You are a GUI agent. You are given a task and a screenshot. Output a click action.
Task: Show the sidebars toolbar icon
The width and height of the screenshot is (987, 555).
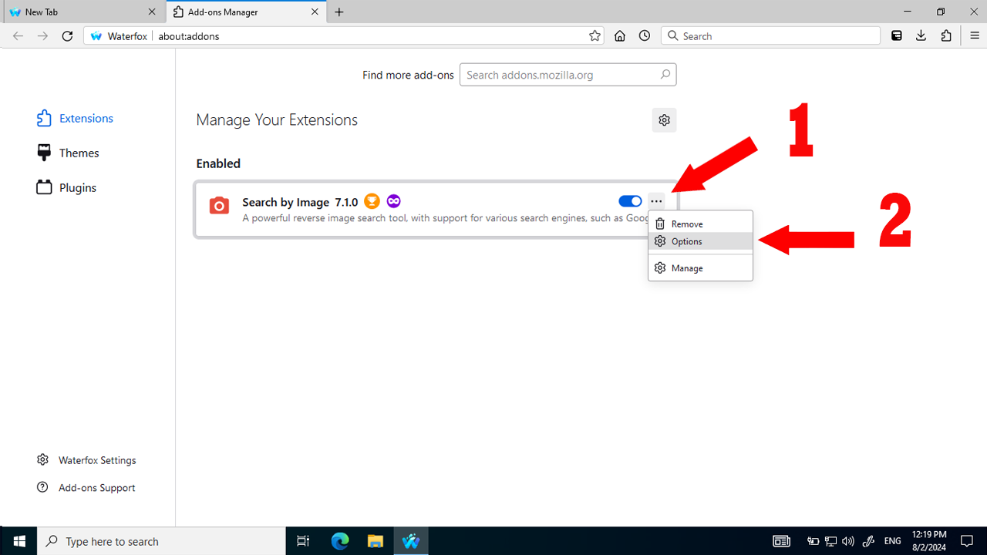coord(897,35)
